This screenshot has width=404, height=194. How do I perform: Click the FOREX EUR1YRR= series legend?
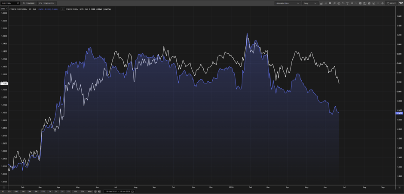[x=34, y=9]
